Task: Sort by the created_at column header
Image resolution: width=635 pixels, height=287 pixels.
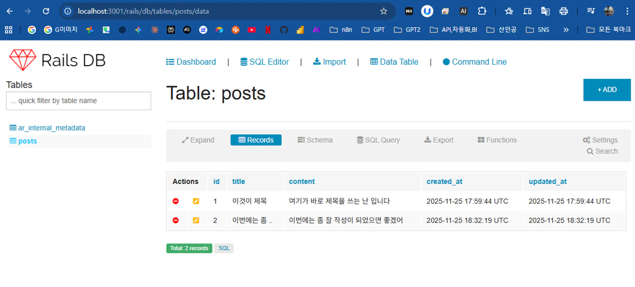Action: (444, 182)
